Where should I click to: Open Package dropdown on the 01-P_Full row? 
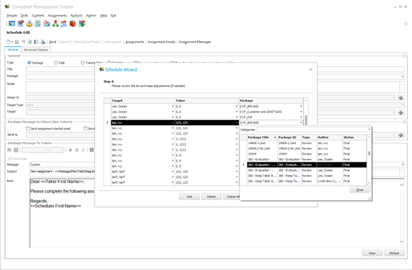coord(301,117)
